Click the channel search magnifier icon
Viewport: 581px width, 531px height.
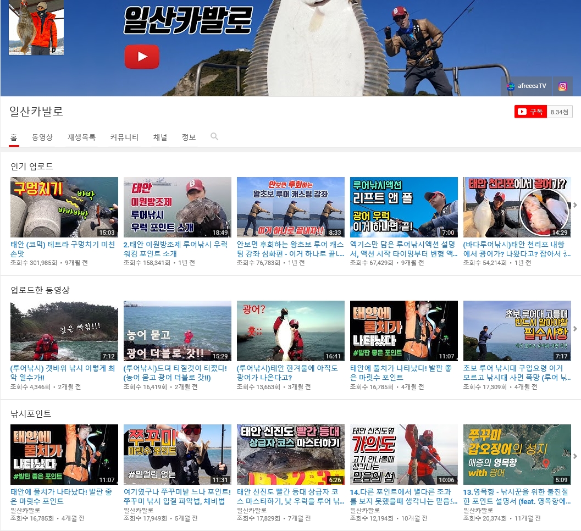coord(214,137)
